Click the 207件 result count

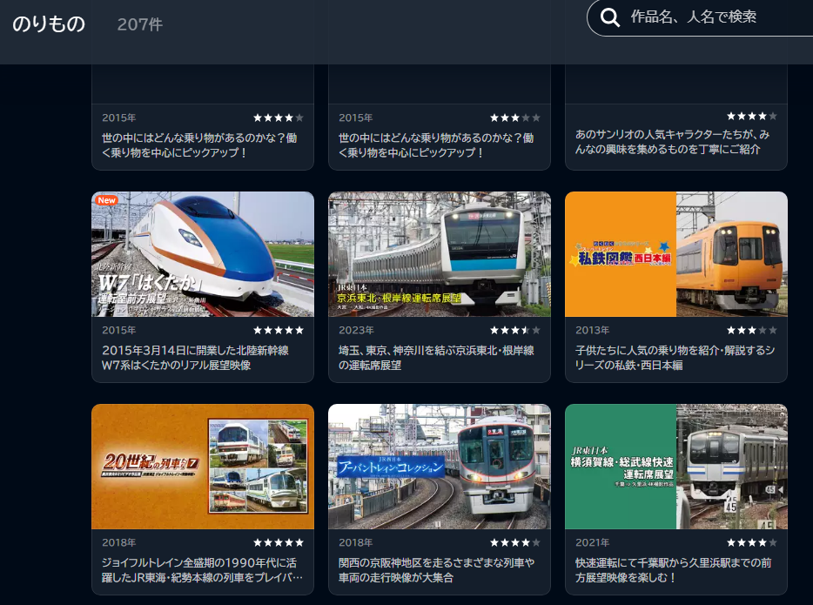[140, 24]
